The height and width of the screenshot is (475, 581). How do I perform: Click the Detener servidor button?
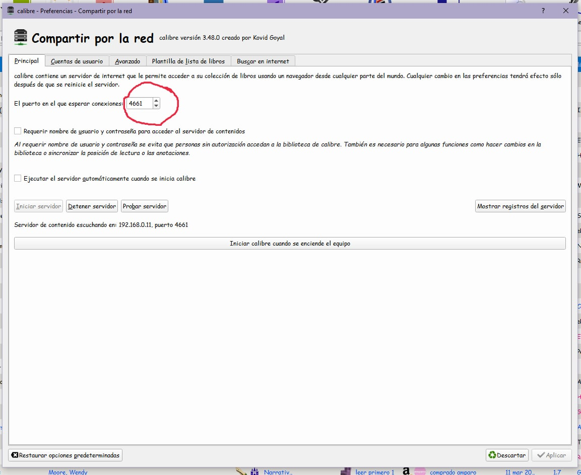(92, 206)
